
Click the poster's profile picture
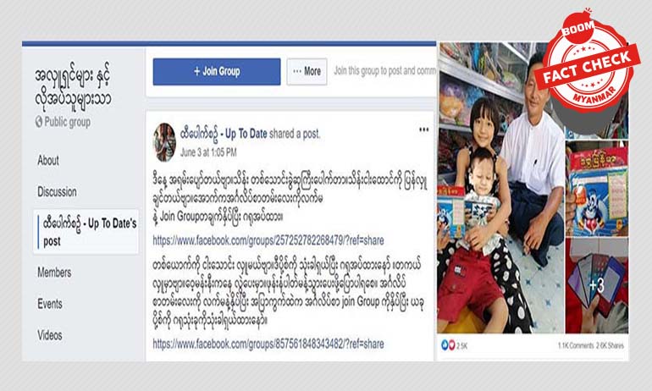point(164,142)
